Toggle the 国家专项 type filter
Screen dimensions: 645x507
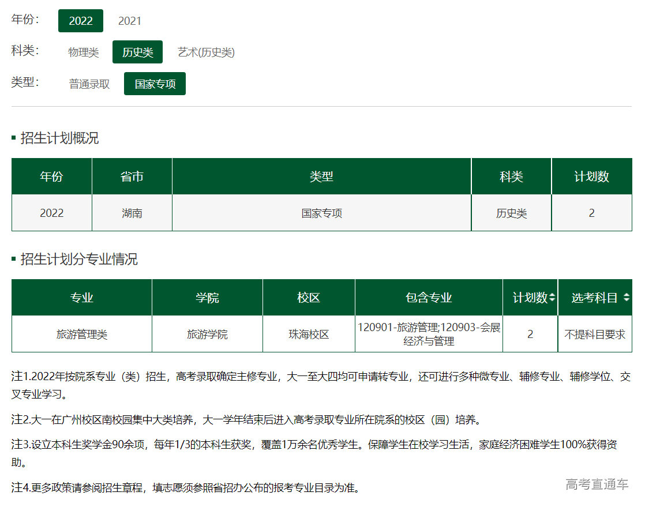pos(155,84)
